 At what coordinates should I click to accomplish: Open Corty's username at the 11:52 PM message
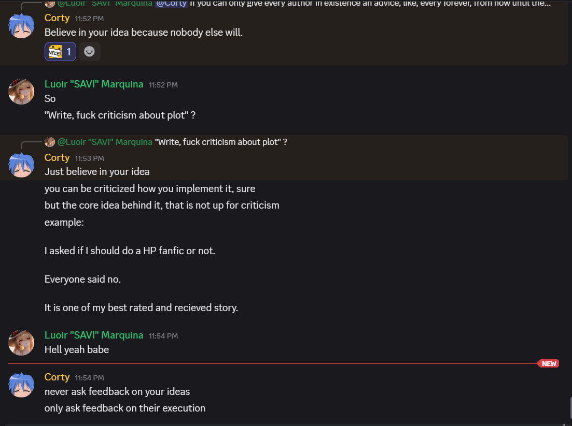pyautogui.click(x=57, y=18)
